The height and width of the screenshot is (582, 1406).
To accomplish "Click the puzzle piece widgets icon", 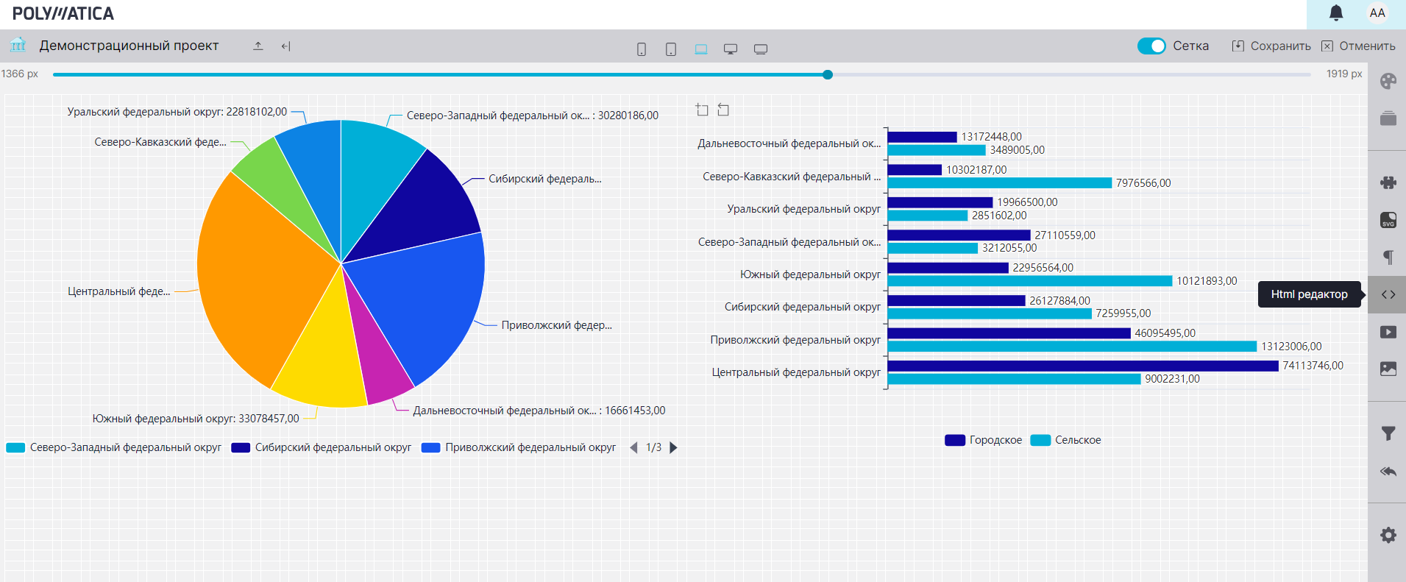I will [1388, 182].
